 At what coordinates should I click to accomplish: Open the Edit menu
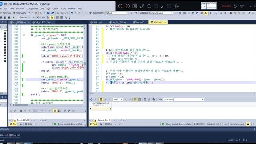(x=5, y=8)
